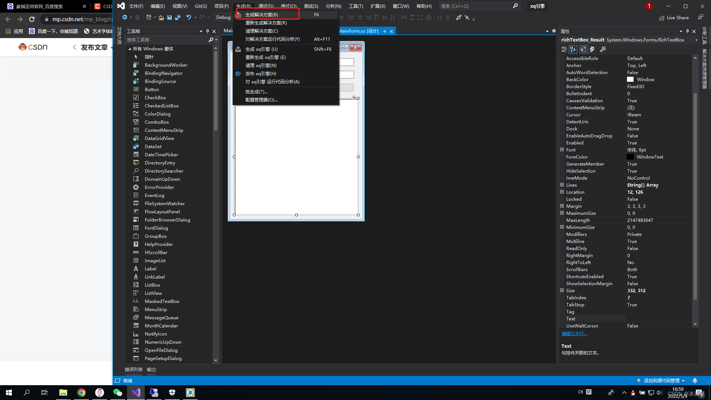Open the Property Pages wrench icon
The width and height of the screenshot is (711, 400).
(603, 49)
